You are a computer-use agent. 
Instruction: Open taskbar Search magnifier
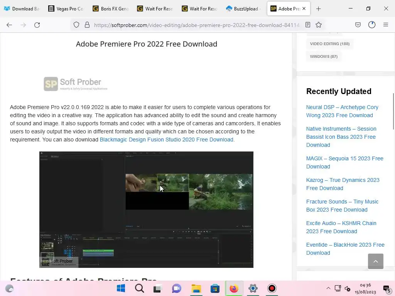139,288
